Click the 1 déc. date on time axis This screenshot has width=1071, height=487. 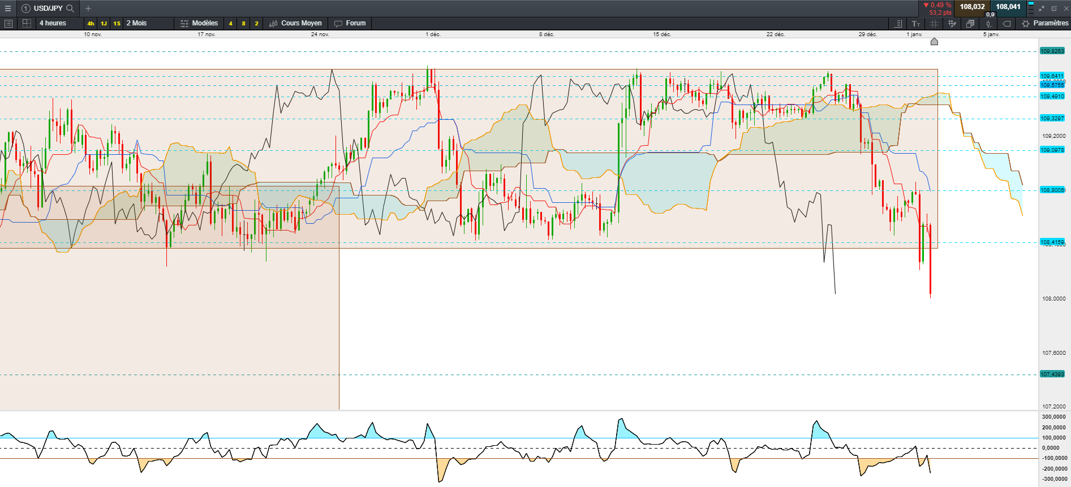(433, 34)
